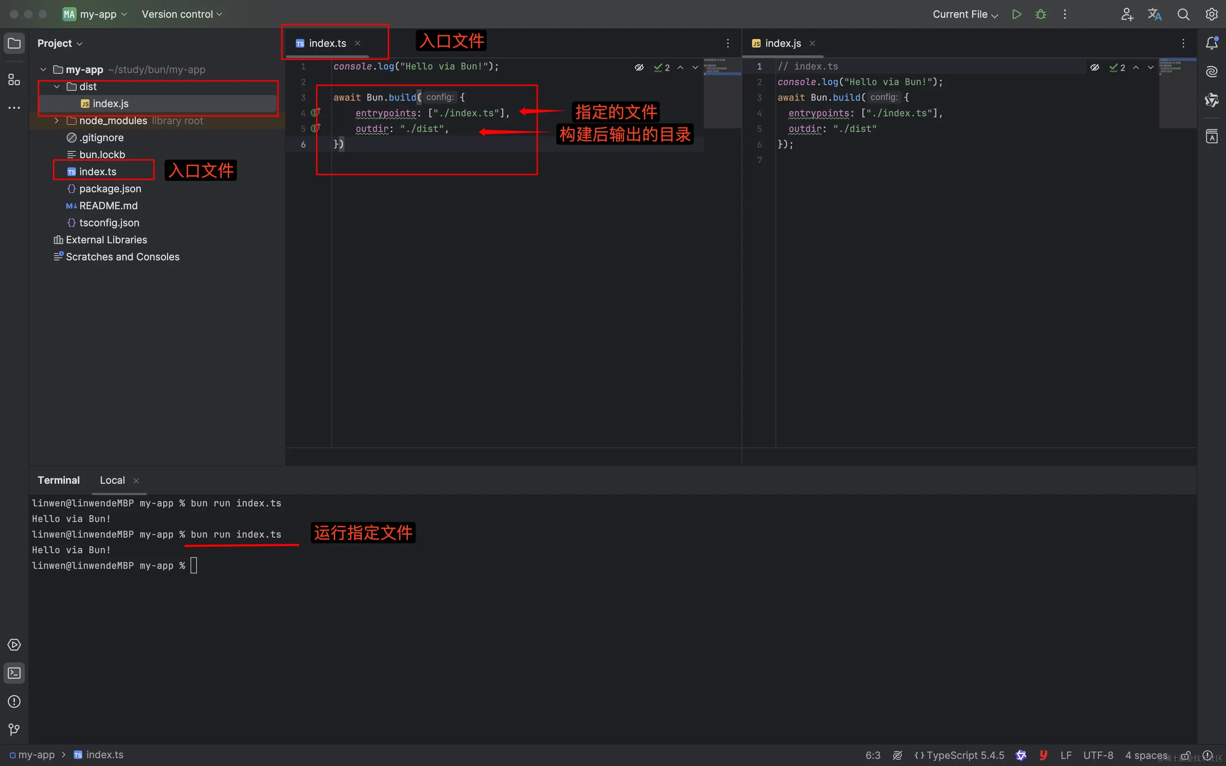Click the status bar problems indicator icon
The height and width of the screenshot is (766, 1226).
click(1208, 755)
